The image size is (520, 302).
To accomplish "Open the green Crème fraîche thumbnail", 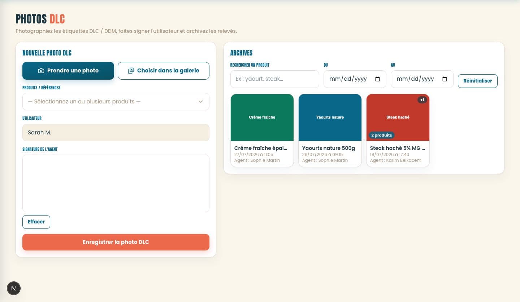I will (262, 117).
